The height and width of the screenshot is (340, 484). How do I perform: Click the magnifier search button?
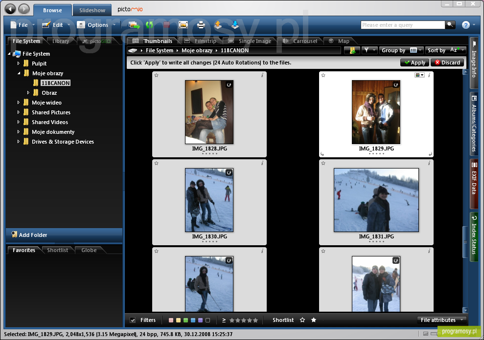pyautogui.click(x=450, y=24)
